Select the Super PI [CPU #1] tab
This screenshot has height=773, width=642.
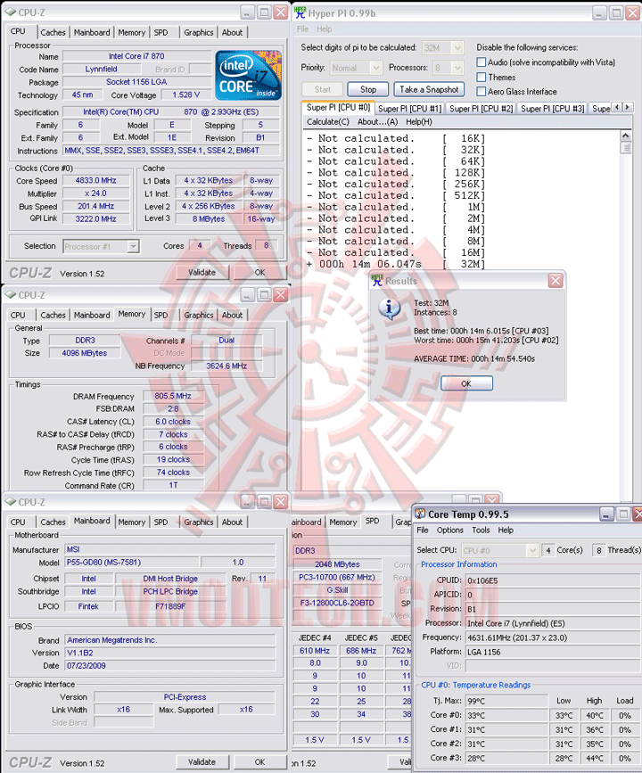(x=410, y=109)
